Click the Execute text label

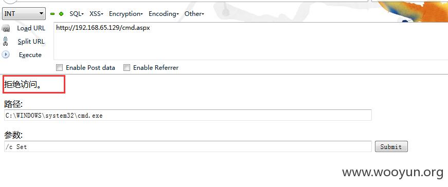click(x=30, y=55)
